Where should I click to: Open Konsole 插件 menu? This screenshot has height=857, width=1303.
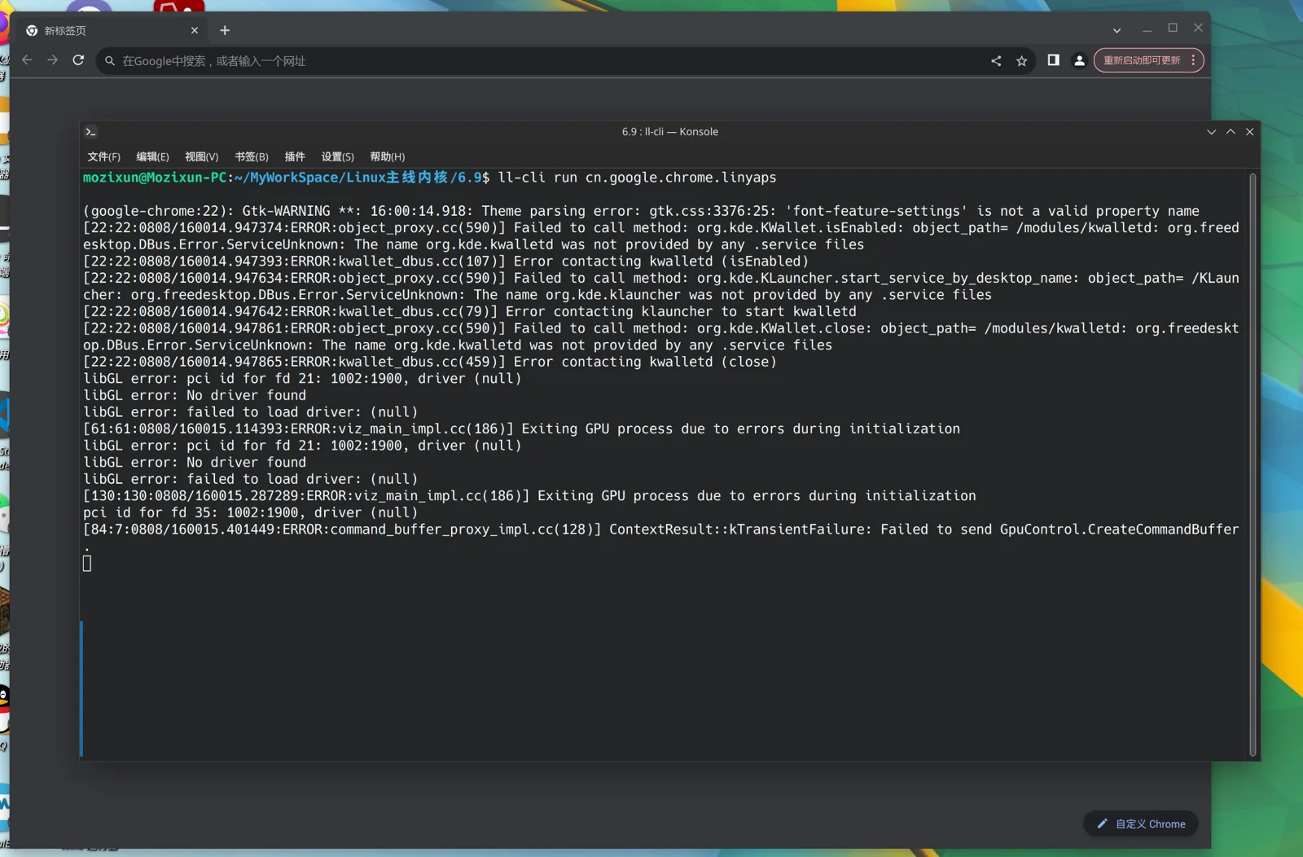(295, 156)
